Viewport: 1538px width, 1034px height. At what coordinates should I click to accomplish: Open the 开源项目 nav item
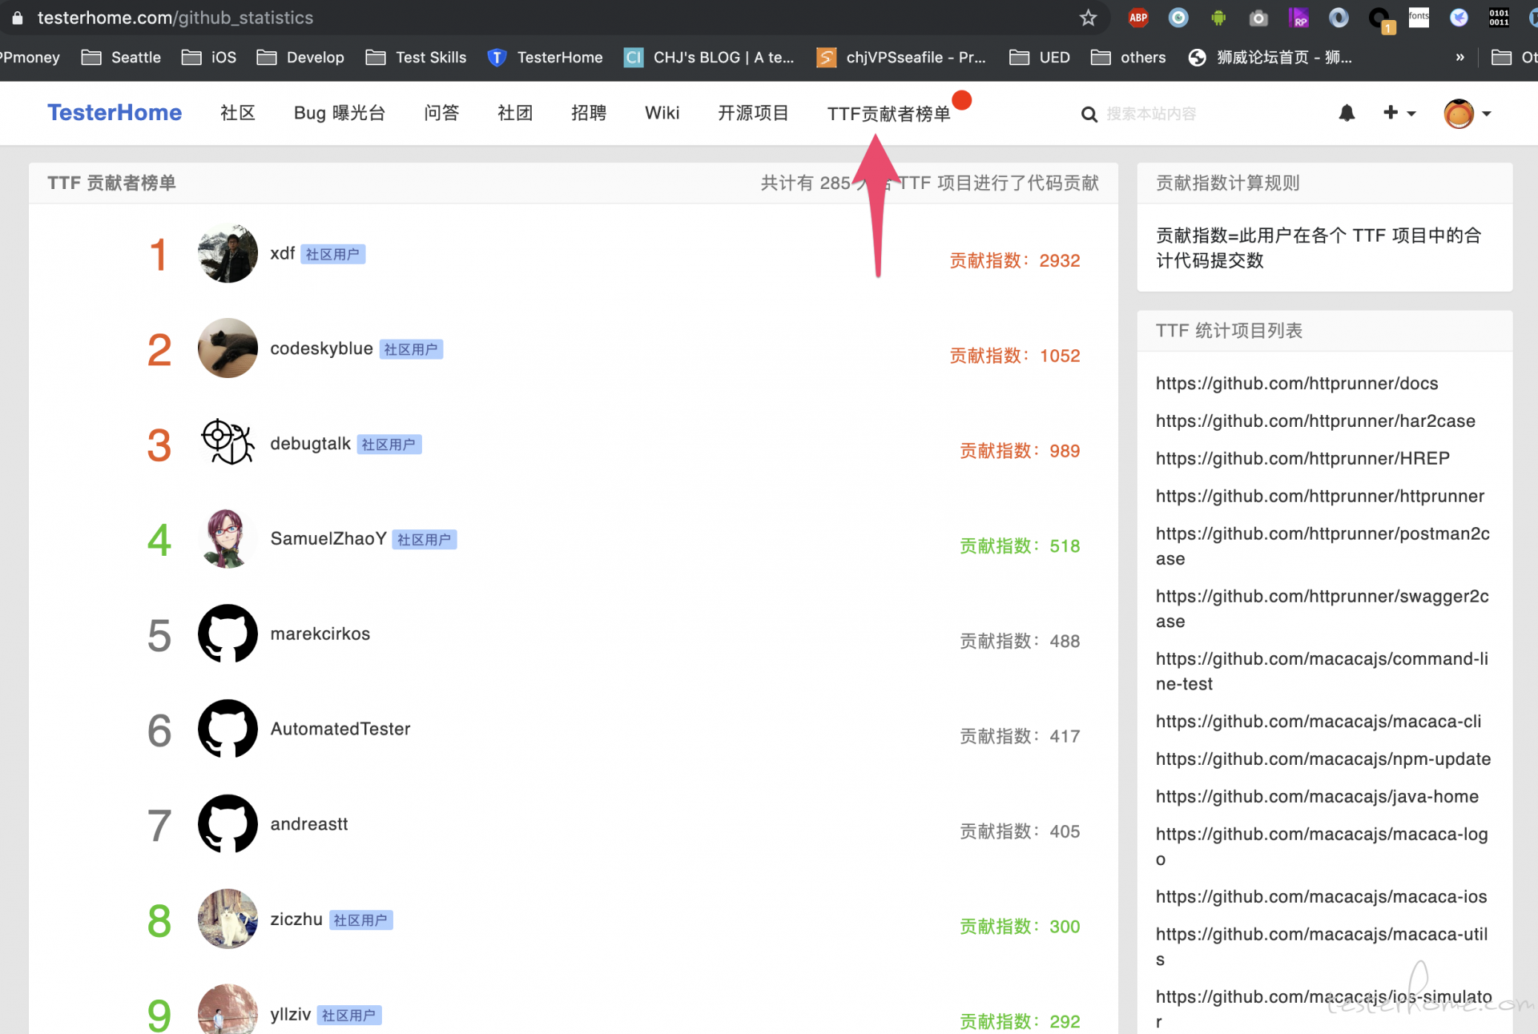[x=753, y=113]
